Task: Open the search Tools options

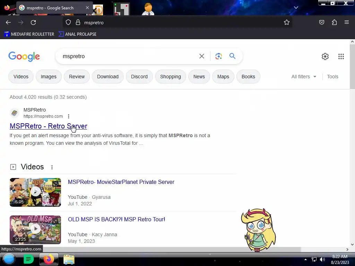Action: click(332, 77)
